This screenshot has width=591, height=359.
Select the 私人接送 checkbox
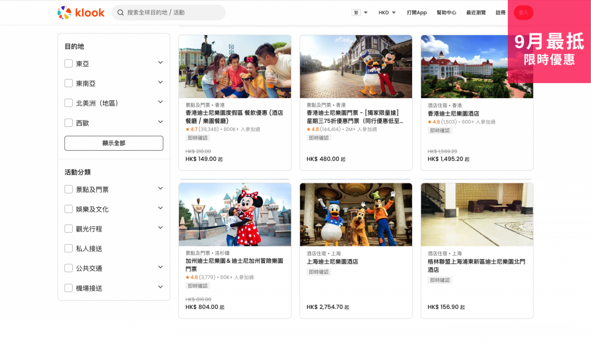(x=68, y=248)
